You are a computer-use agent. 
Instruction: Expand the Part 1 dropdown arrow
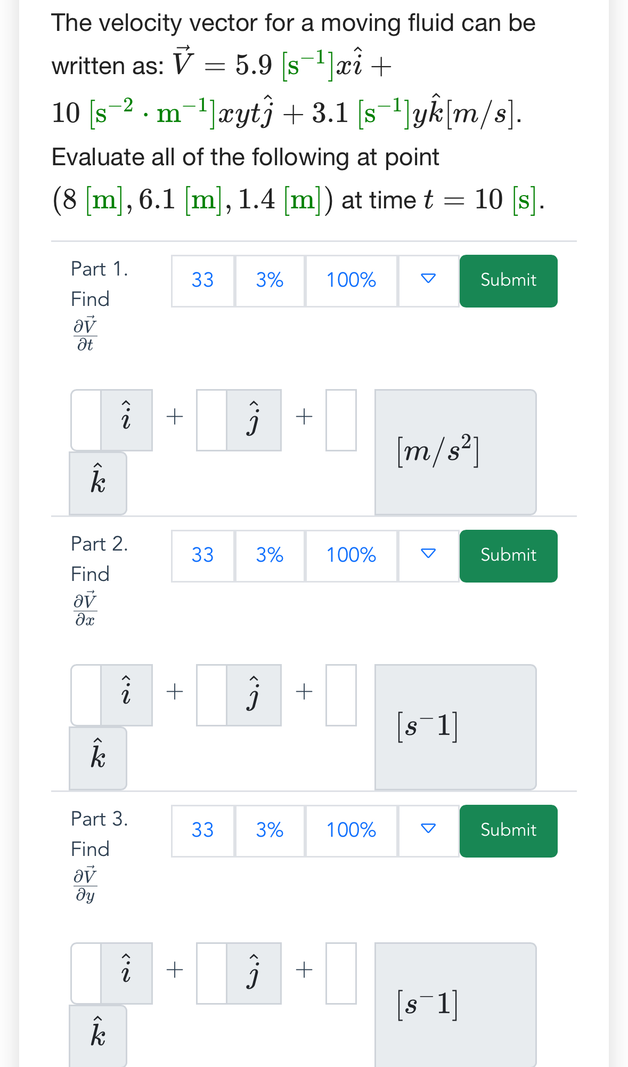[428, 281]
